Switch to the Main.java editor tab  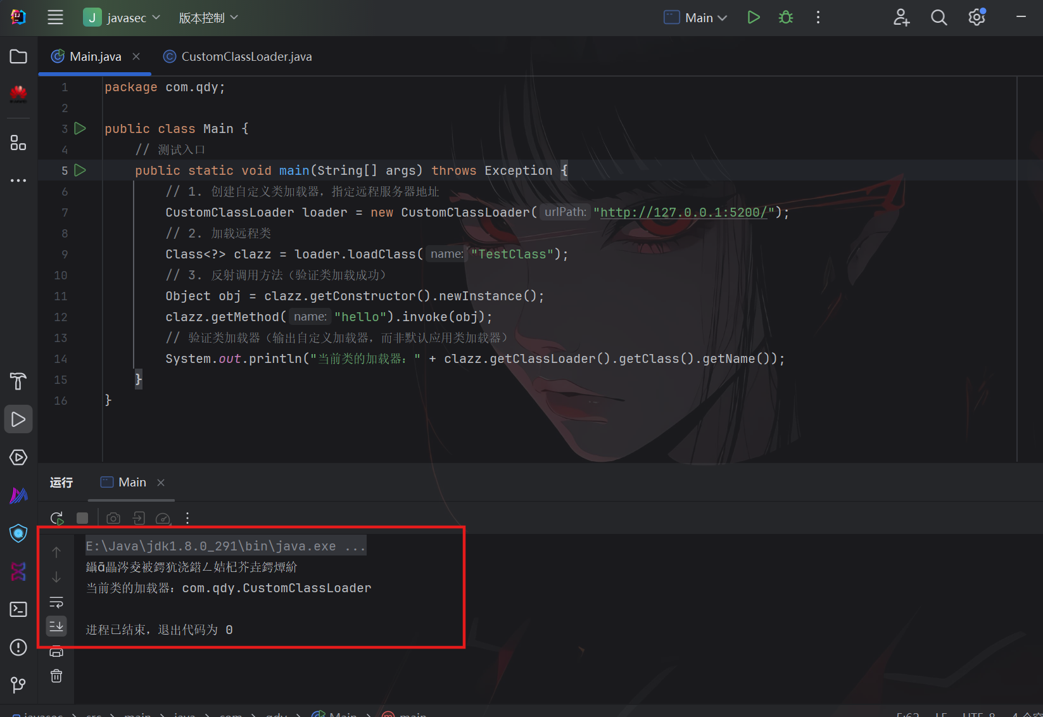pos(95,56)
